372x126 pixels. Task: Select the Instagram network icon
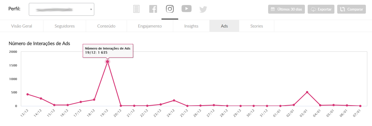170,9
